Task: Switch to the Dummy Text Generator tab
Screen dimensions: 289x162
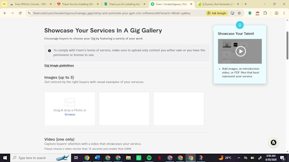Action: 218,4
